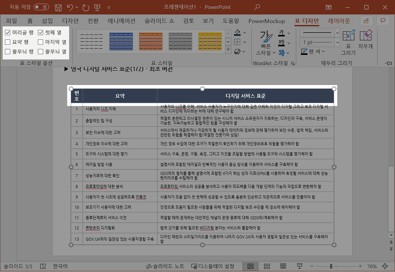Switch to the 레이아웃 tab
The image size is (395, 272).
click(339, 21)
